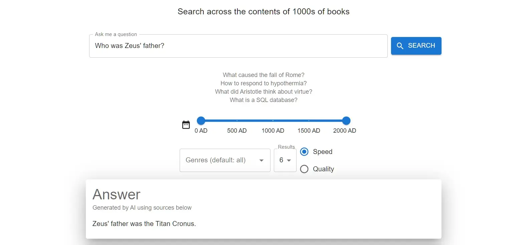Choose the 'What is a SQL database?' example
Screen dimensions: 531x245
263,100
